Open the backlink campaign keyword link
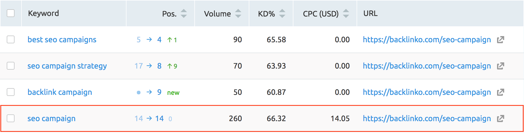The height and width of the screenshot is (133, 524). click(x=60, y=92)
